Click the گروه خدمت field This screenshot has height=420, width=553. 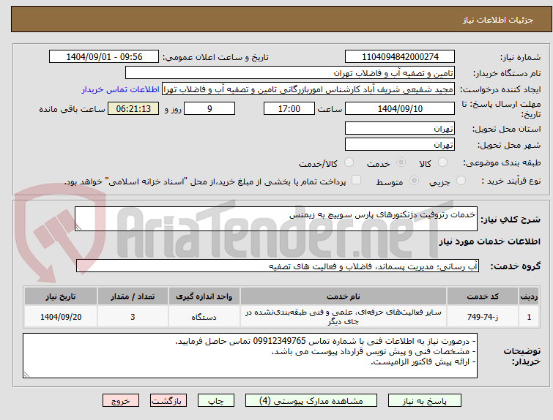pyautogui.click(x=278, y=266)
